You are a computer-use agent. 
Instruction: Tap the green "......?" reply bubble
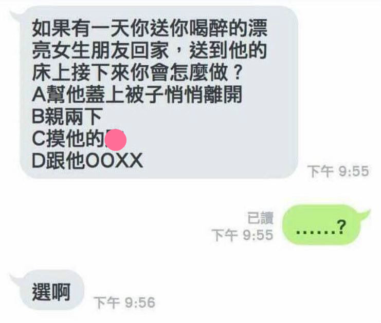click(321, 225)
